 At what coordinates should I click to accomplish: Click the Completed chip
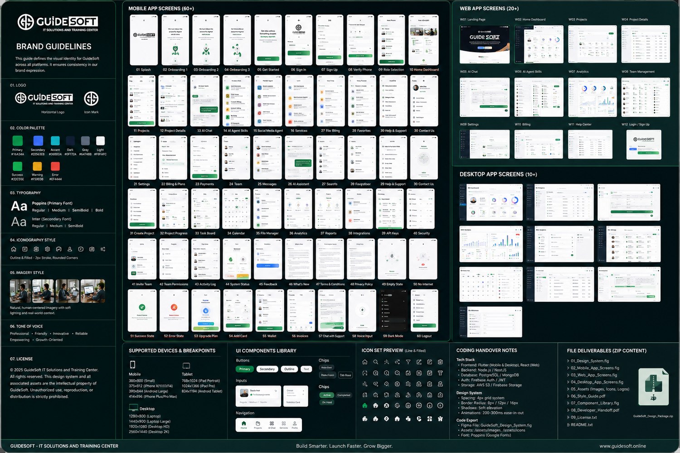tap(344, 395)
